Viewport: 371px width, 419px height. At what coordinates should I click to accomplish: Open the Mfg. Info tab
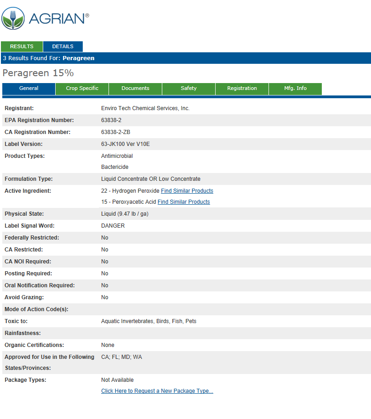click(295, 89)
